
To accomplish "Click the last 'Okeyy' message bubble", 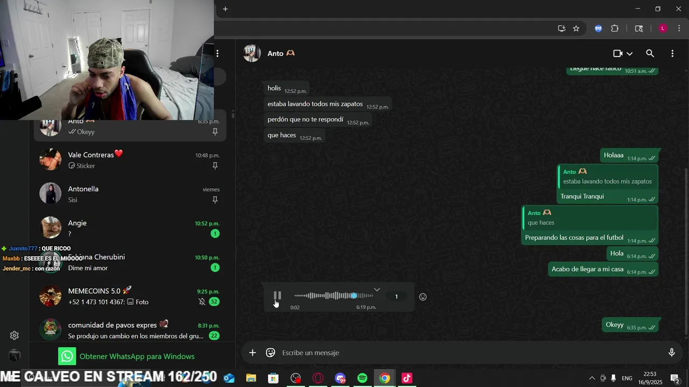I will [x=630, y=325].
